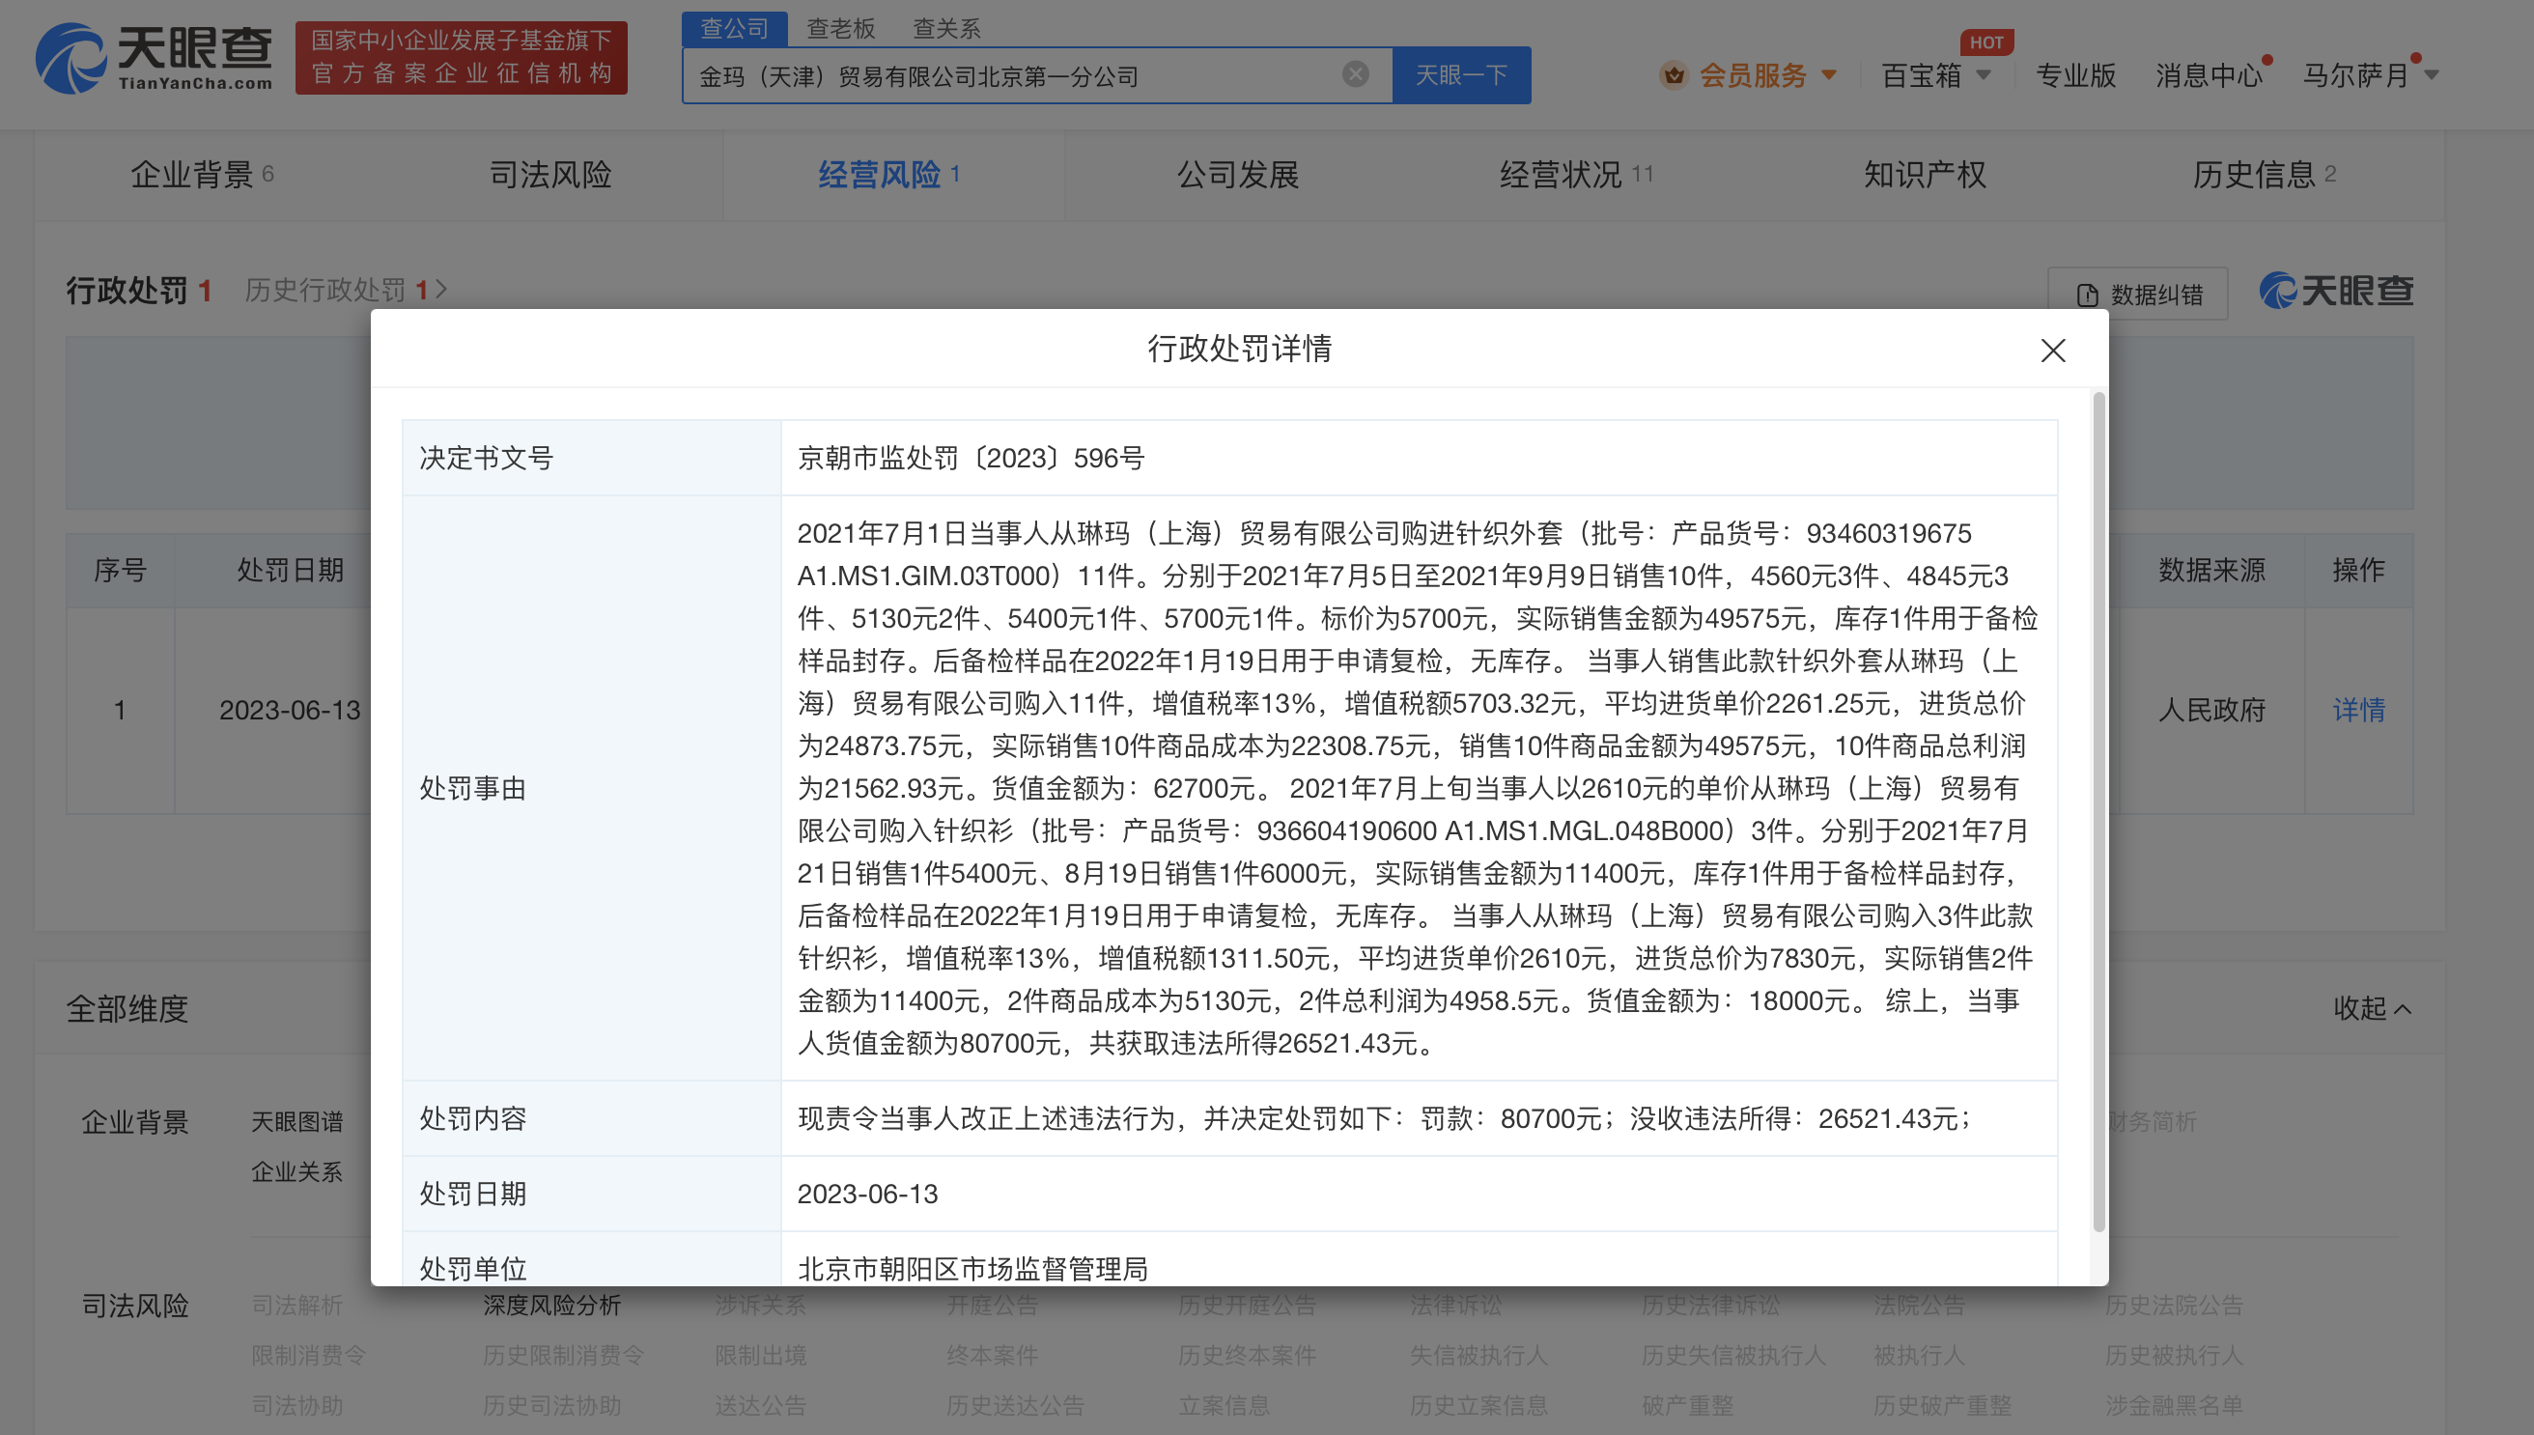
Task: Expand the 会员服务 dropdown arrow
Action: [1829, 75]
